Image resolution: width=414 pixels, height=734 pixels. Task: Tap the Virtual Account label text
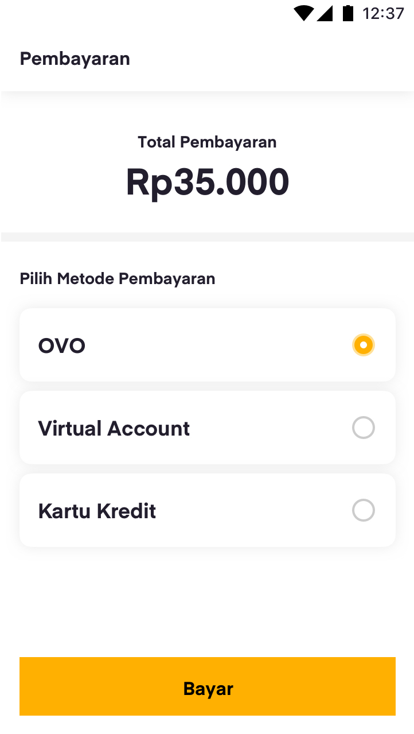tap(114, 429)
